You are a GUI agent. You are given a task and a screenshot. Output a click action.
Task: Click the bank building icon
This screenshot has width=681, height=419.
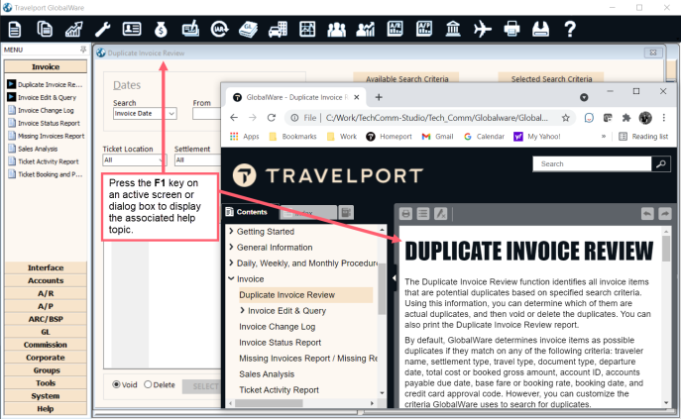[453, 29]
